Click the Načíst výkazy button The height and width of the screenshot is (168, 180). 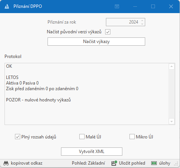pyautogui.click(x=96, y=42)
